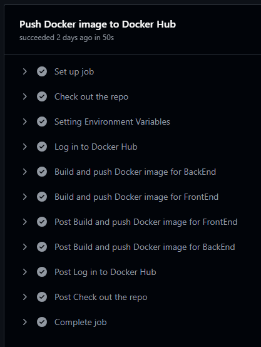The image size is (261, 347).
Task: Open Build and push Docker image for BackEnd log
Action: [x=135, y=172]
